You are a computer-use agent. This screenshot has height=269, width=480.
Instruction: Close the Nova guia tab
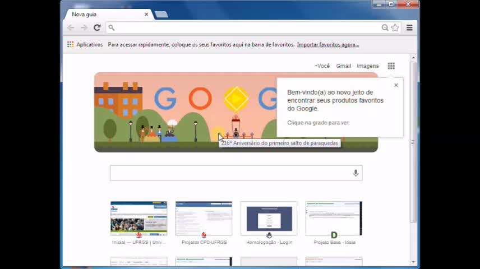pos(146,15)
